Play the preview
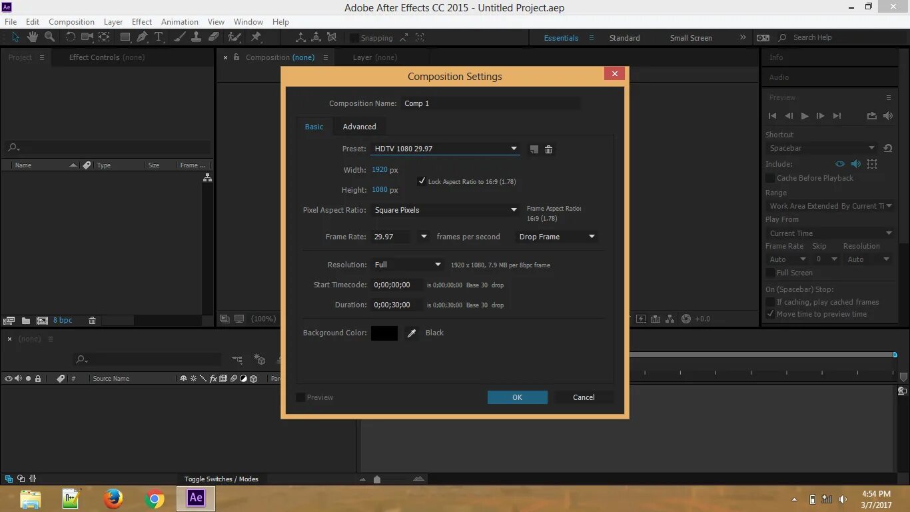The width and height of the screenshot is (910, 512). 805,116
